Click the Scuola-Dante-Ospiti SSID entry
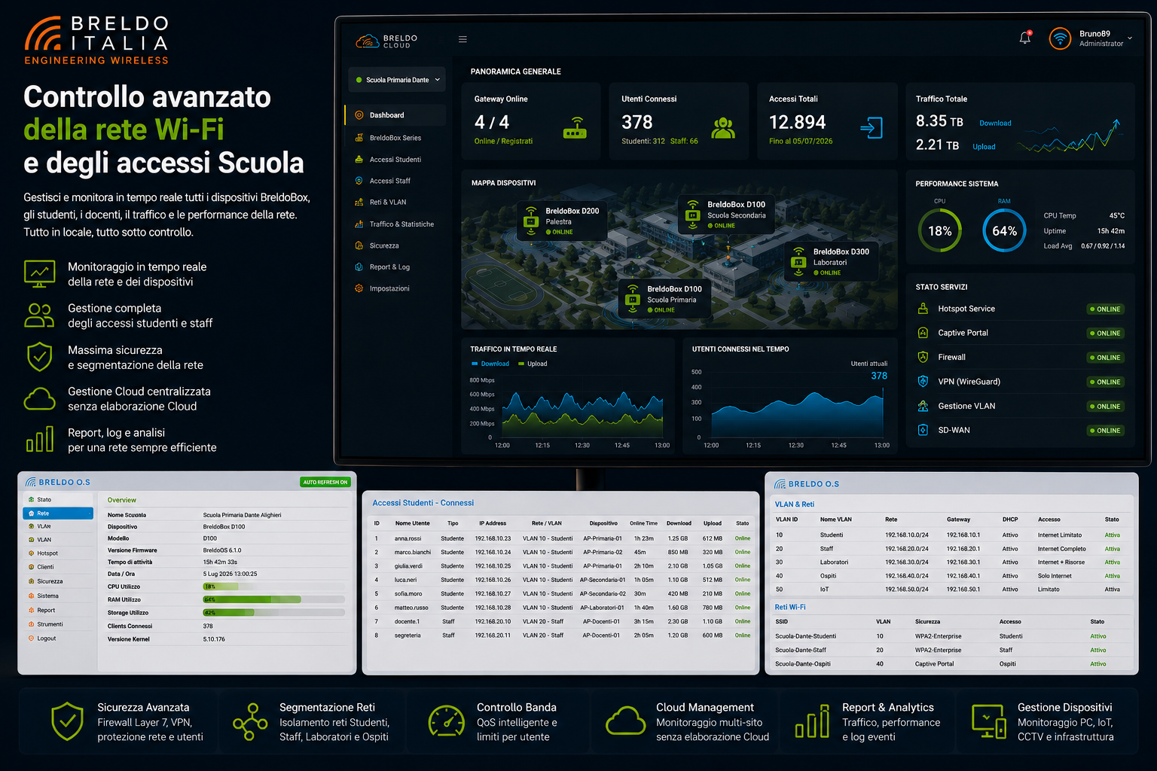1157x771 pixels. click(803, 664)
